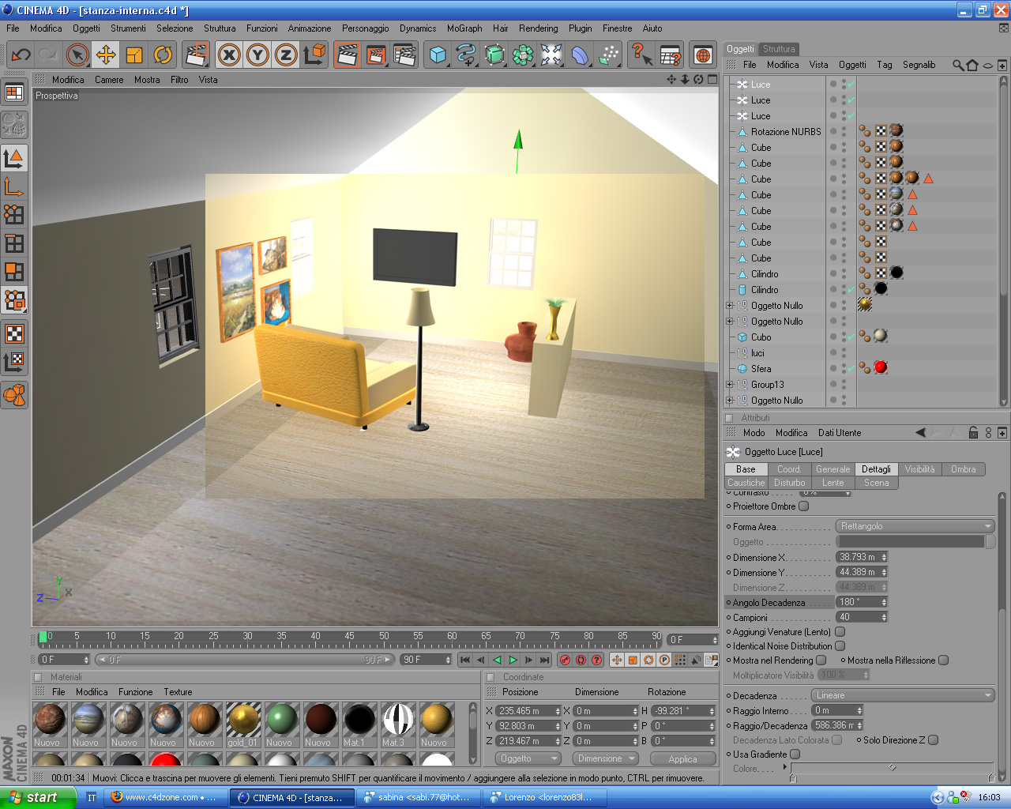1011x809 pixels.
Task: Add a cube primitive from toolbar
Action: 438,55
